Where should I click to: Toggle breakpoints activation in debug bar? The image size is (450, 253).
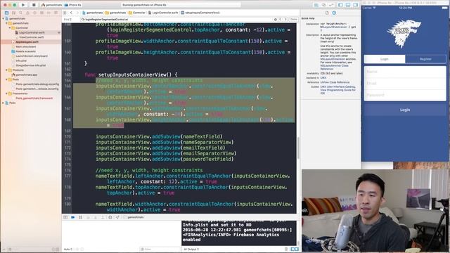[x=73, y=217]
